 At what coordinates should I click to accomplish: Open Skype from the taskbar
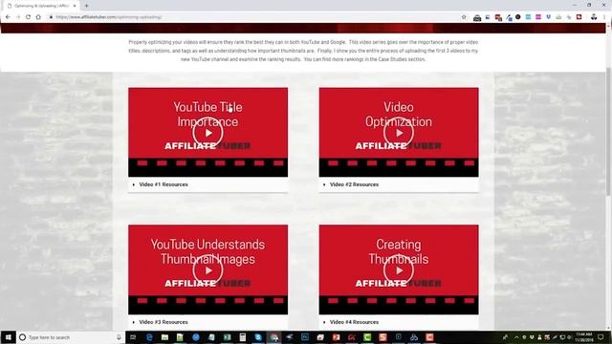(x=258, y=337)
